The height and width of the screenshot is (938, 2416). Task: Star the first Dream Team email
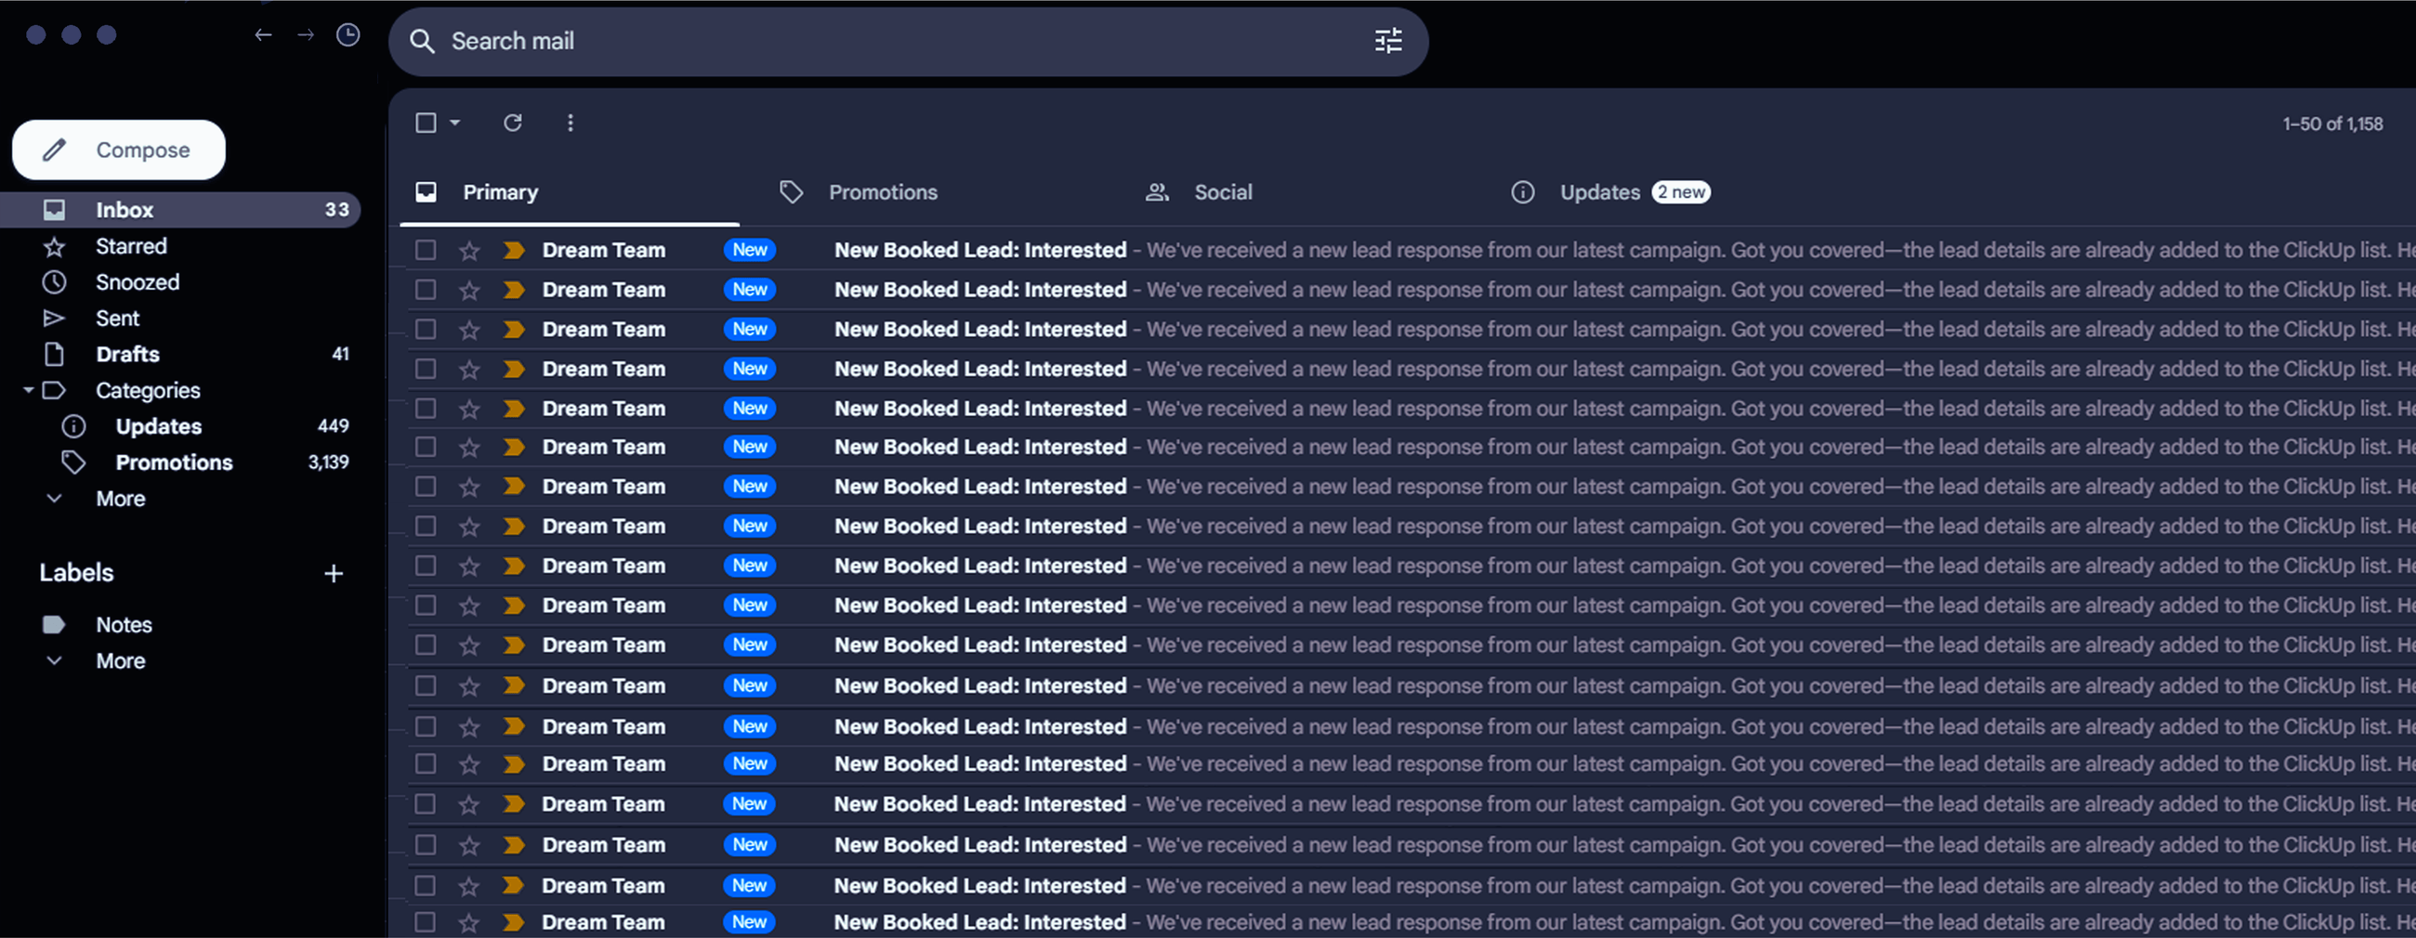click(x=469, y=249)
